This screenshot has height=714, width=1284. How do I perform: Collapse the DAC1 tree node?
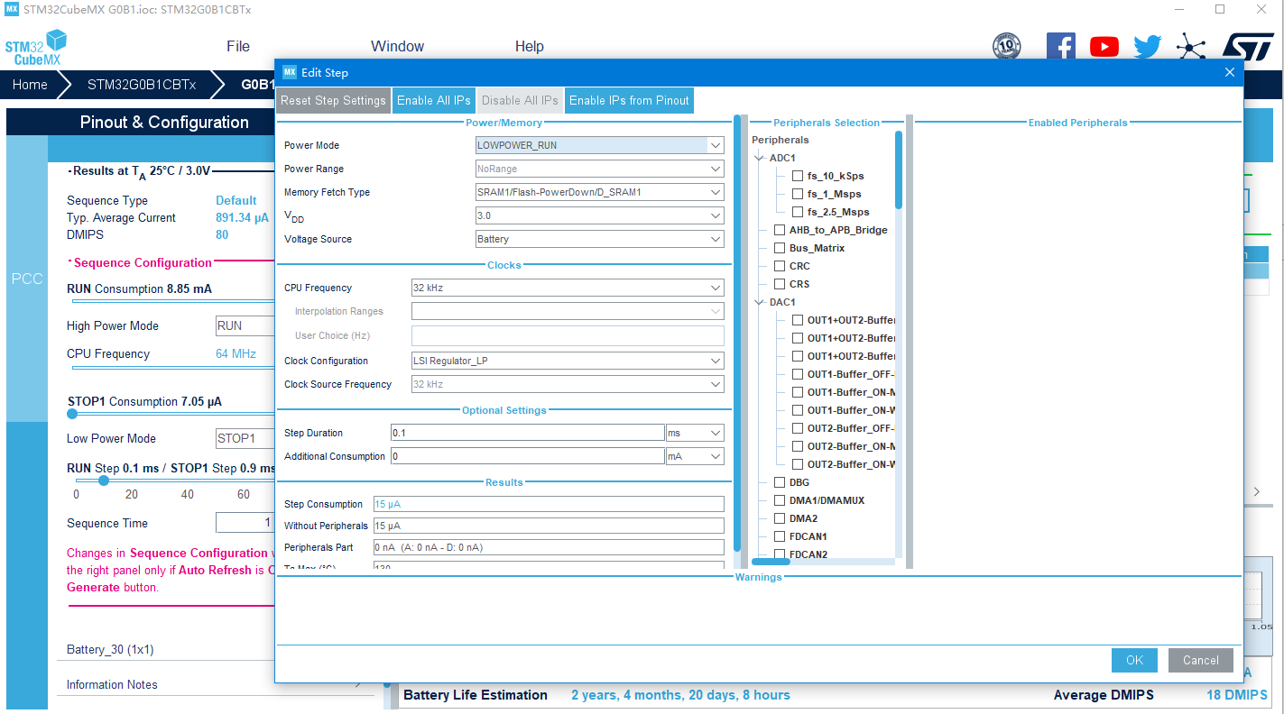click(x=760, y=302)
